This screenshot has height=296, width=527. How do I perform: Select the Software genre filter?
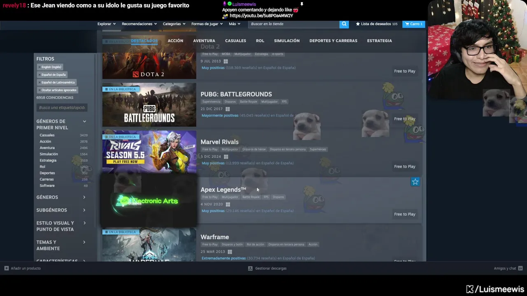click(x=47, y=186)
